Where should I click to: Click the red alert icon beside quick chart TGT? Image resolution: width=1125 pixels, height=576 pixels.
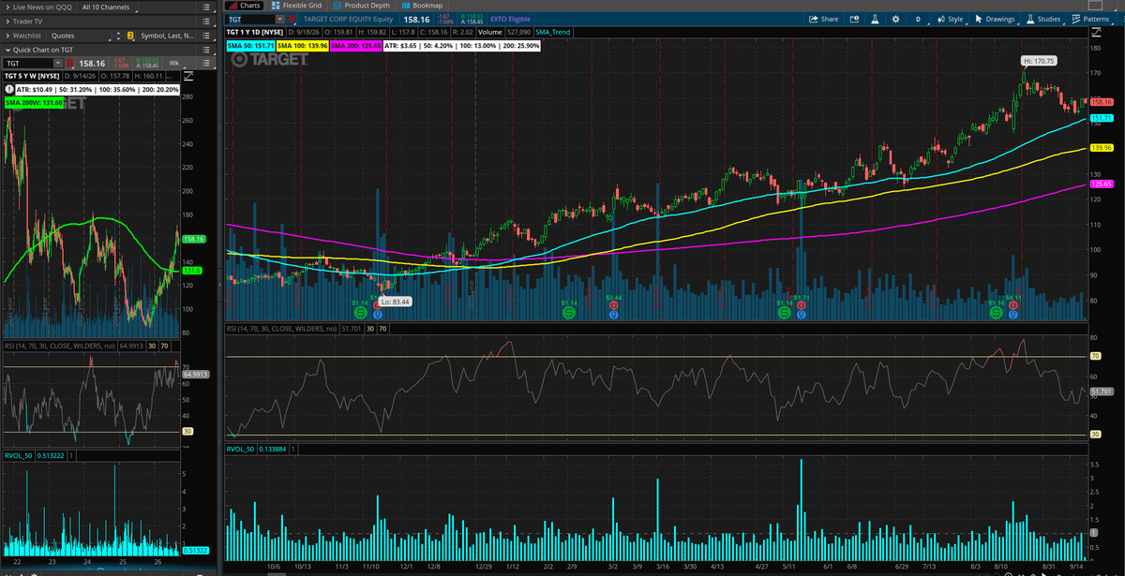click(69, 64)
